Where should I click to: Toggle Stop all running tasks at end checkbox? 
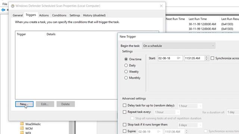point(132,118)
